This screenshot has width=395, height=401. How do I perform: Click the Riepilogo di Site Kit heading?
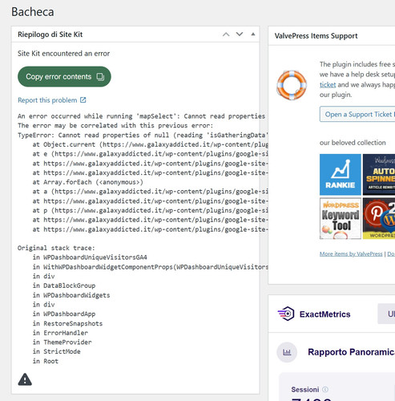[50, 34]
